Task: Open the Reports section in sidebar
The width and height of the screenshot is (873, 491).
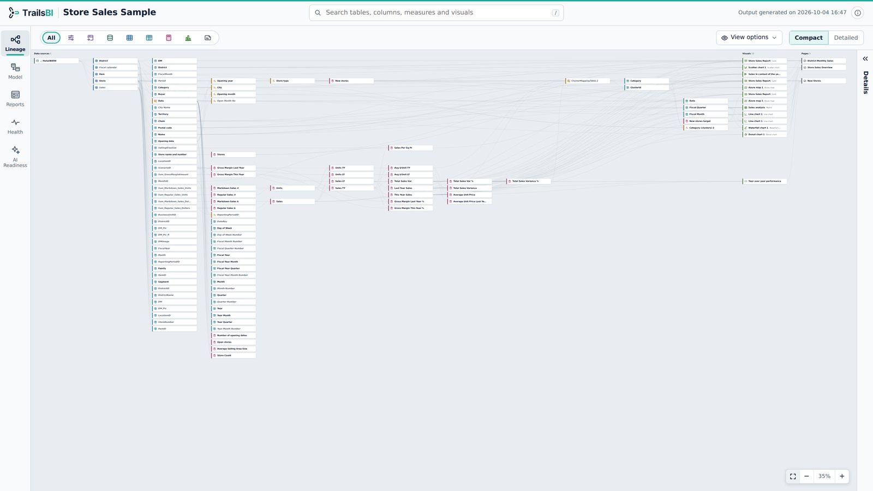Action: pos(15,99)
